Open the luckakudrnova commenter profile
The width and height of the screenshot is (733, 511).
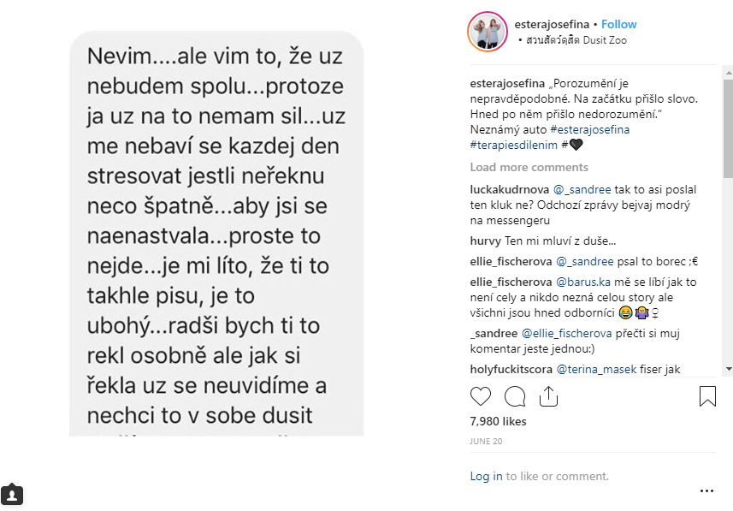pyautogui.click(x=509, y=189)
